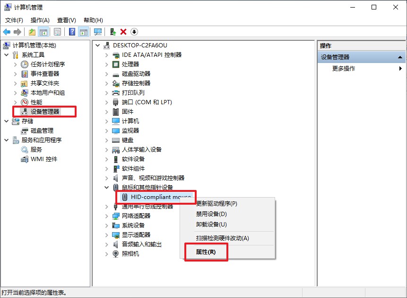Expand the 键盘 device category arrow
407x298 pixels.
coord(106,140)
